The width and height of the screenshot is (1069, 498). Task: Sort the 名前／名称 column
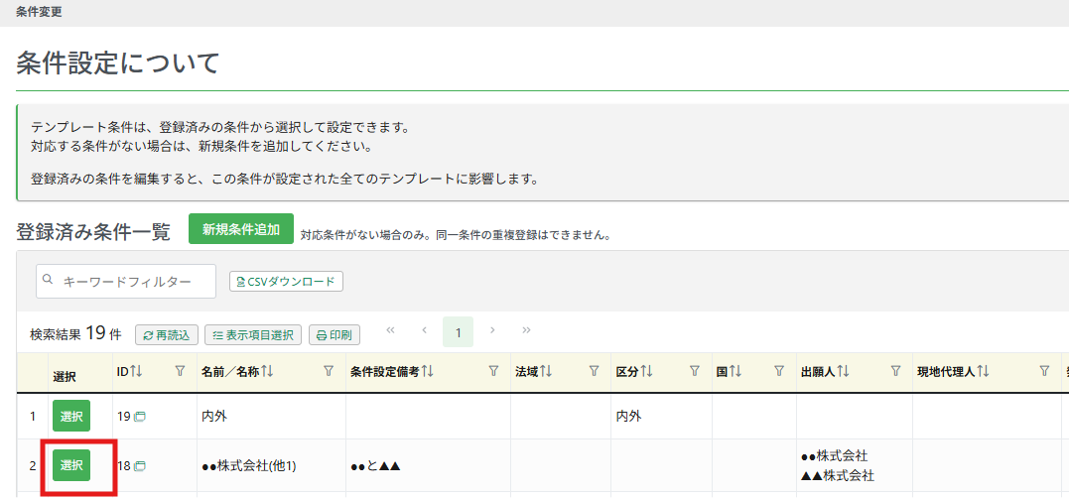(267, 371)
